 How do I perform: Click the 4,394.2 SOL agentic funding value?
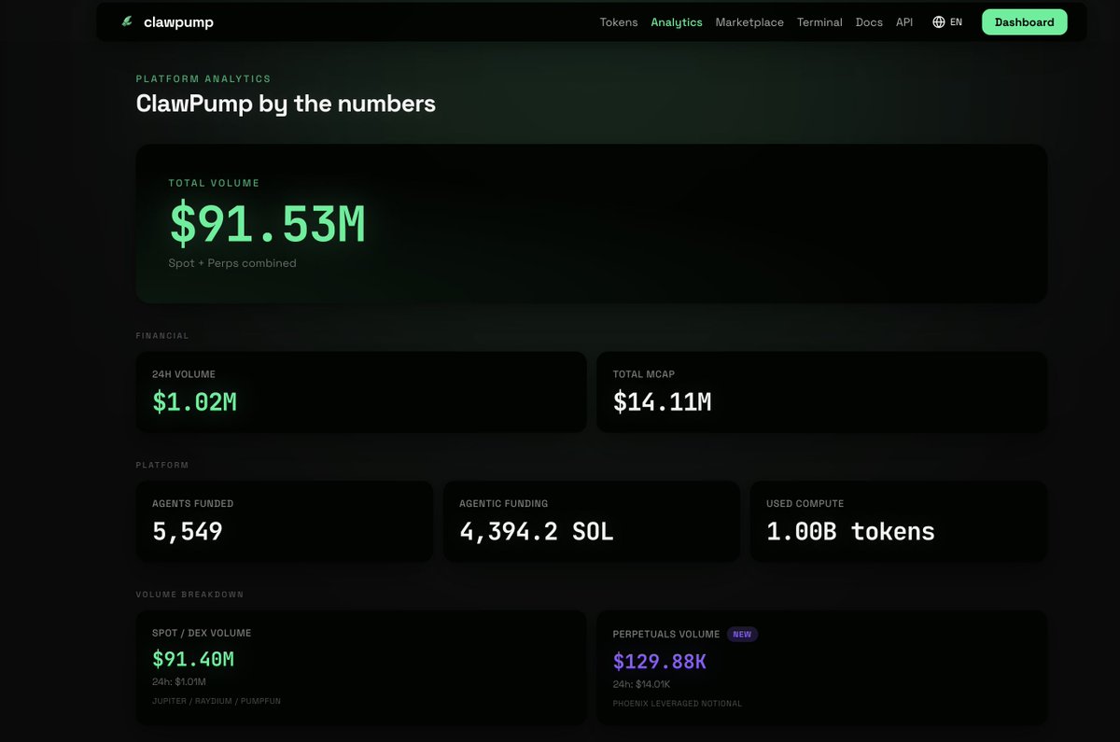pos(537,532)
